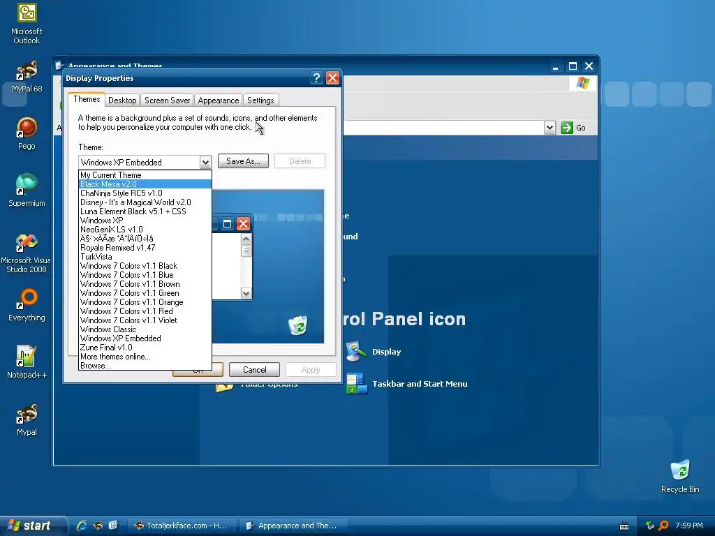Choose Windows 7 Colors v1.1 Green

[145, 293]
